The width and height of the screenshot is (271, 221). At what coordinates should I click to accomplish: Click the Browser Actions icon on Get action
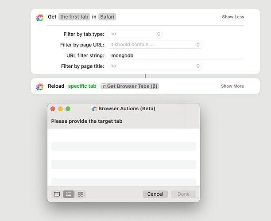[x=40, y=17]
